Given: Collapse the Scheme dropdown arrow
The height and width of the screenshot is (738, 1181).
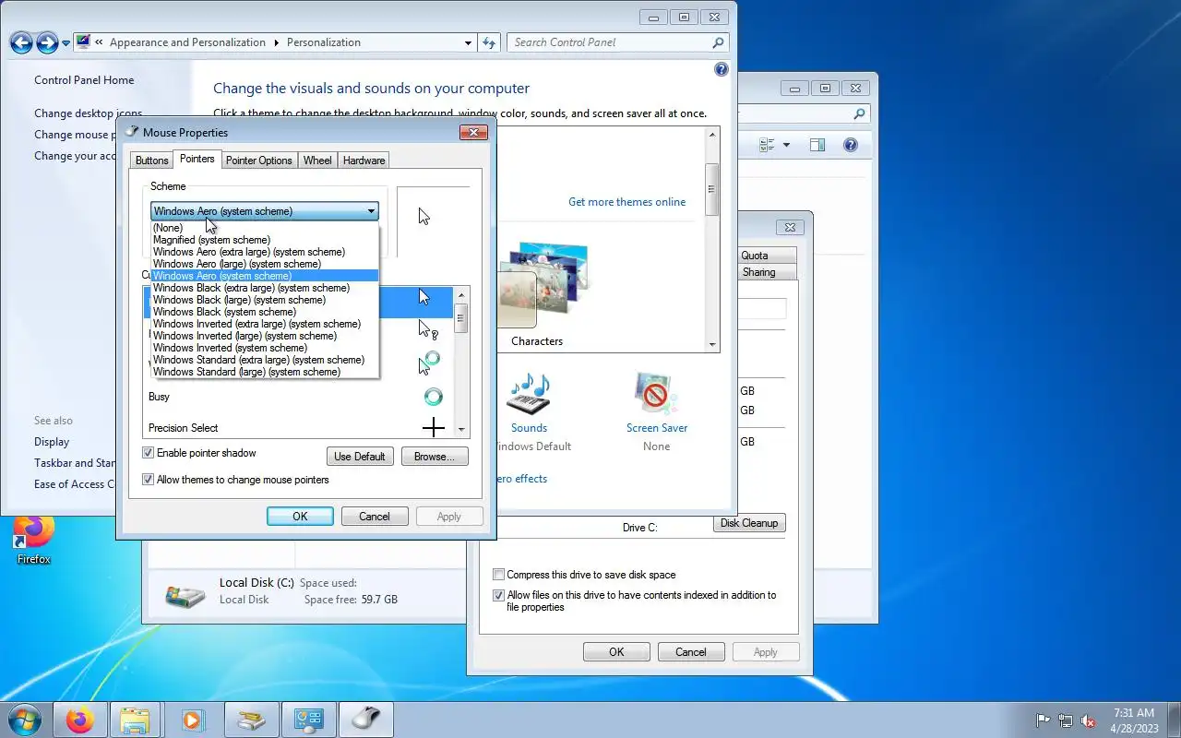Looking at the screenshot, I should click(x=371, y=211).
